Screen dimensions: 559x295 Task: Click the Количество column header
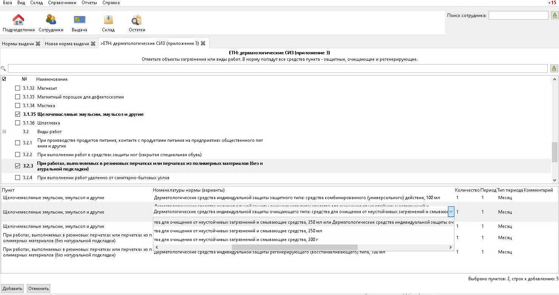click(467, 190)
